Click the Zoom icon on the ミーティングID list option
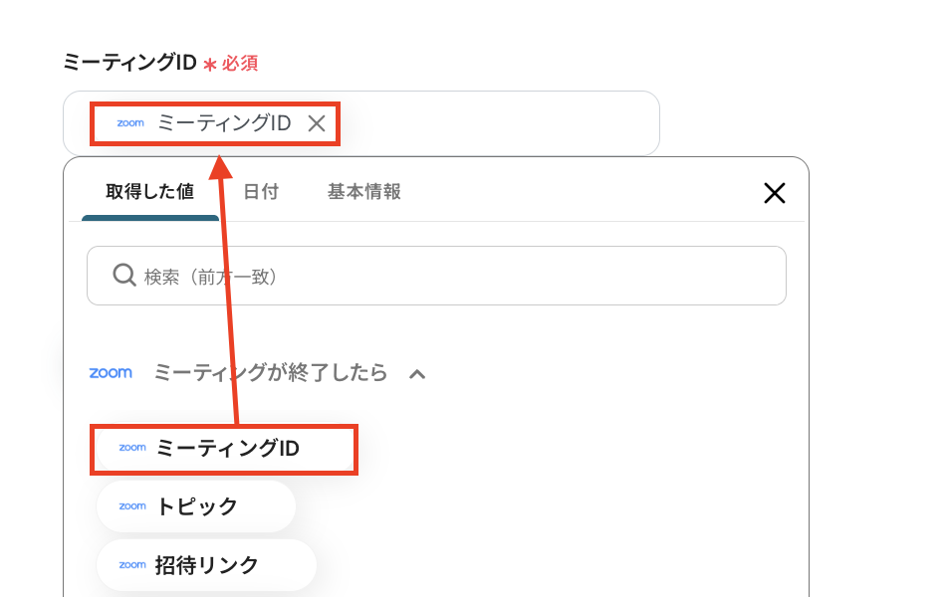The width and height of the screenshot is (946, 597). (x=132, y=448)
